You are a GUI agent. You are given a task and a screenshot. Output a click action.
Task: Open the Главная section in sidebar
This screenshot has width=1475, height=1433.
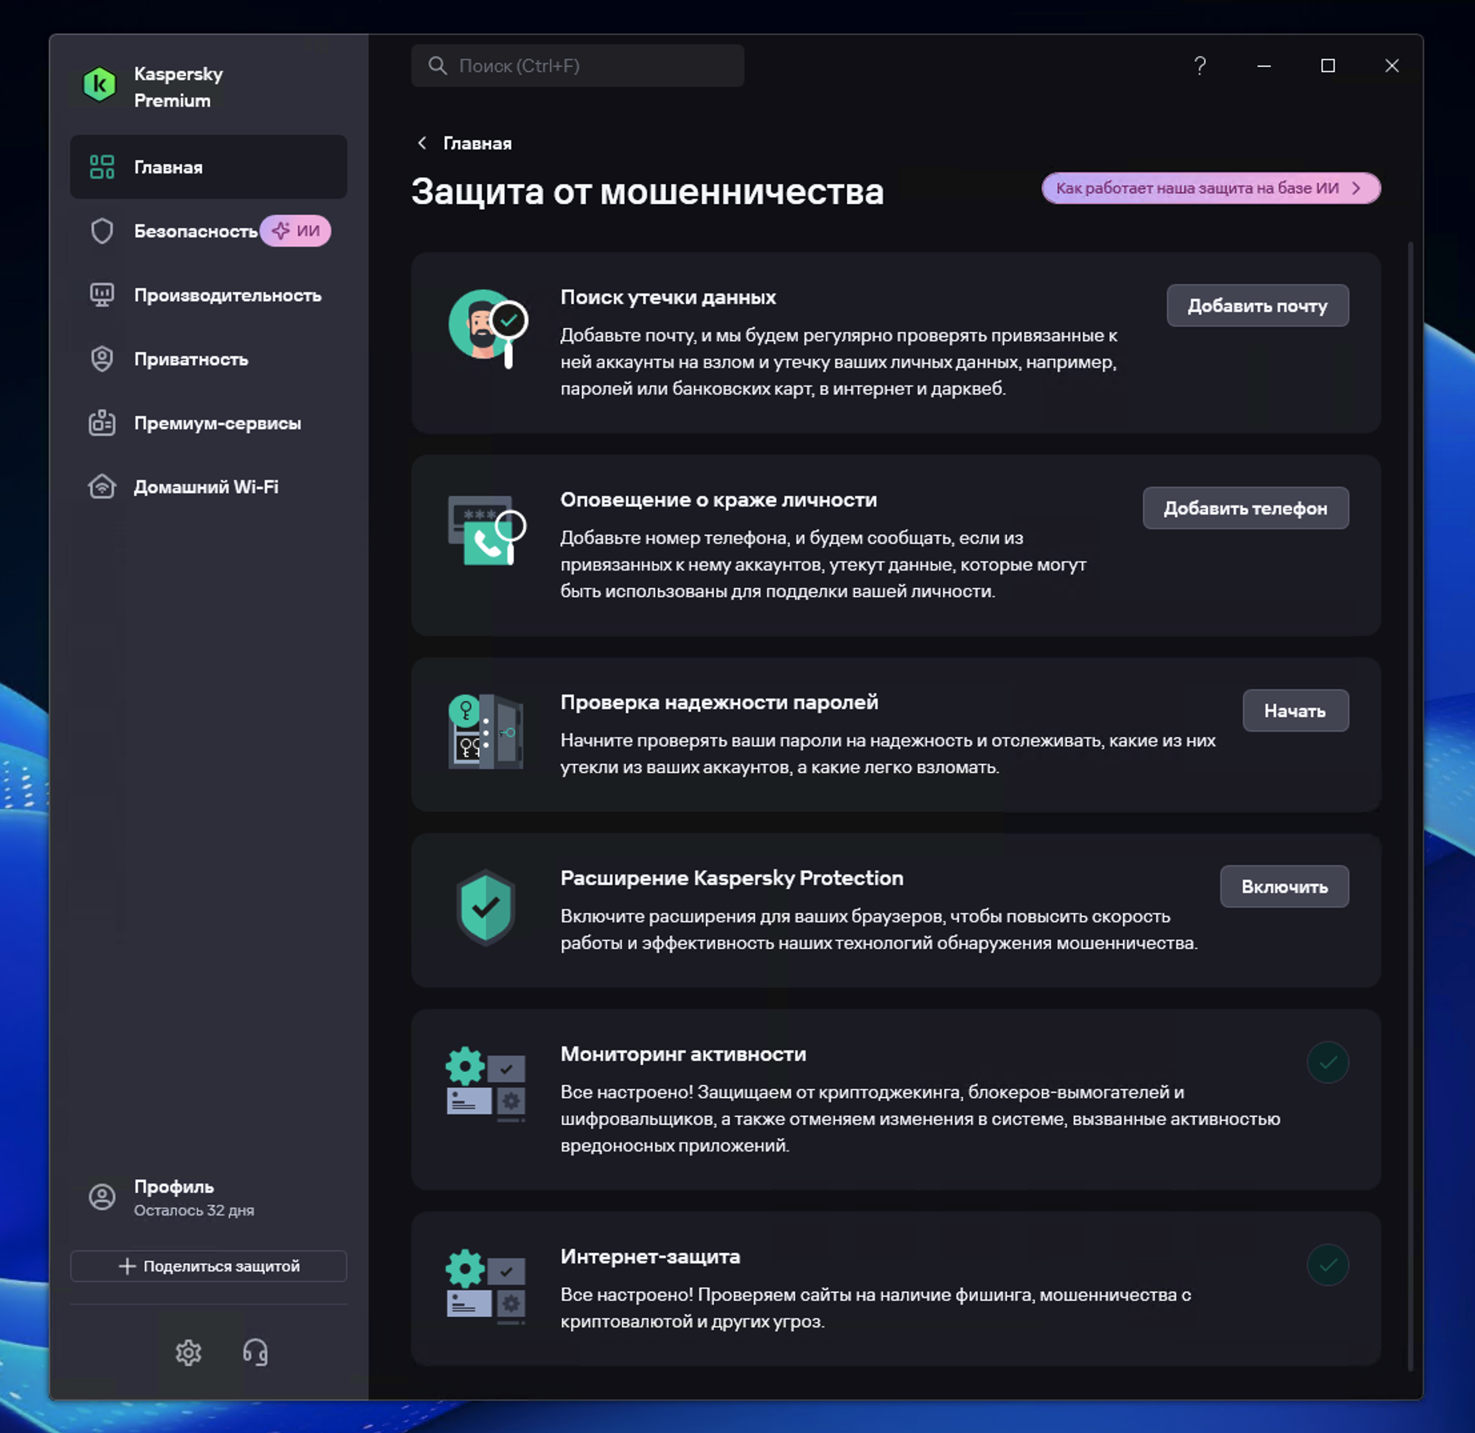coord(168,167)
